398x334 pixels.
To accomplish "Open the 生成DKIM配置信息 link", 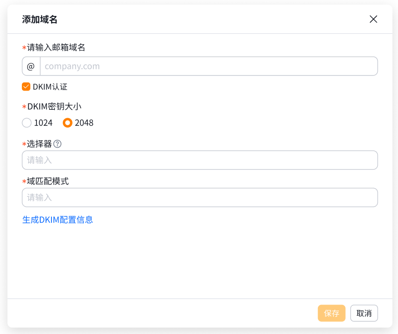I will [58, 220].
